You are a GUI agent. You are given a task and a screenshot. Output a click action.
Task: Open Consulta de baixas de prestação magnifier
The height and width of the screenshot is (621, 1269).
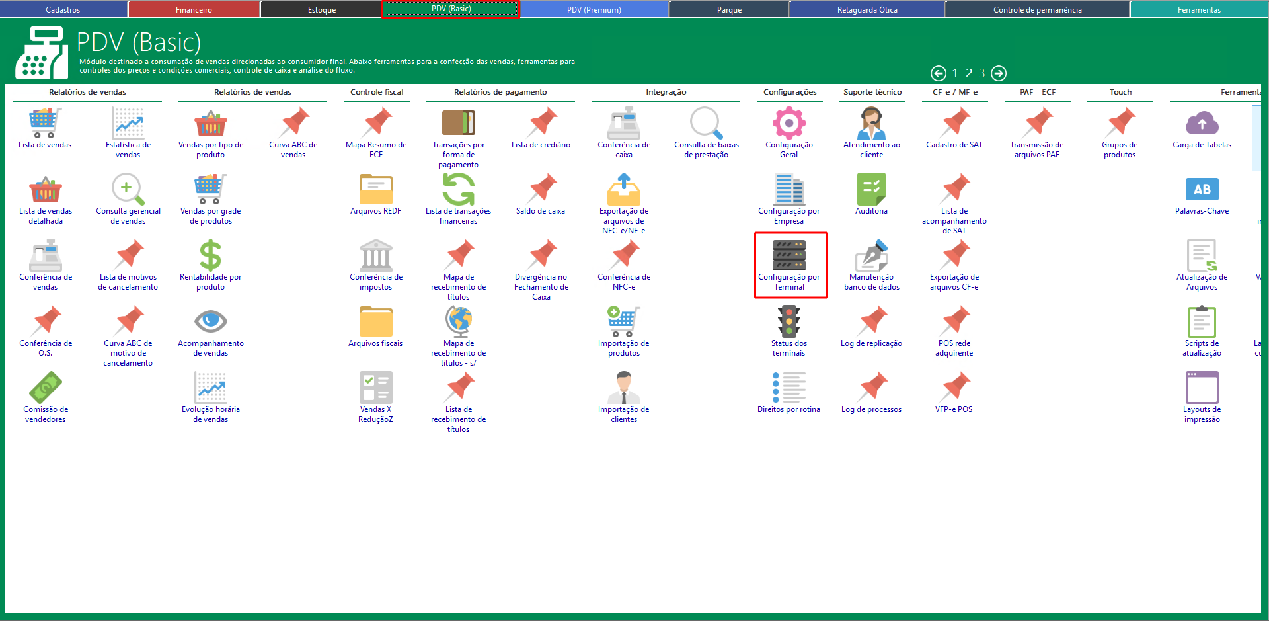(x=706, y=124)
